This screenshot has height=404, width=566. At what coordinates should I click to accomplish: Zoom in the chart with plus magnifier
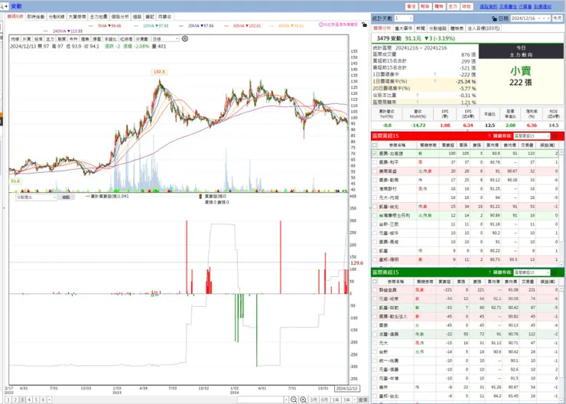pyautogui.click(x=303, y=399)
